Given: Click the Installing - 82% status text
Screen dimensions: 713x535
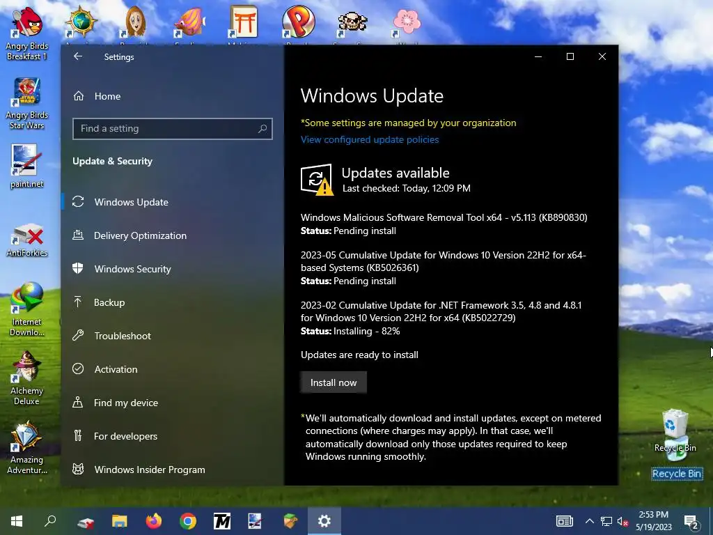Looking at the screenshot, I should (x=366, y=331).
